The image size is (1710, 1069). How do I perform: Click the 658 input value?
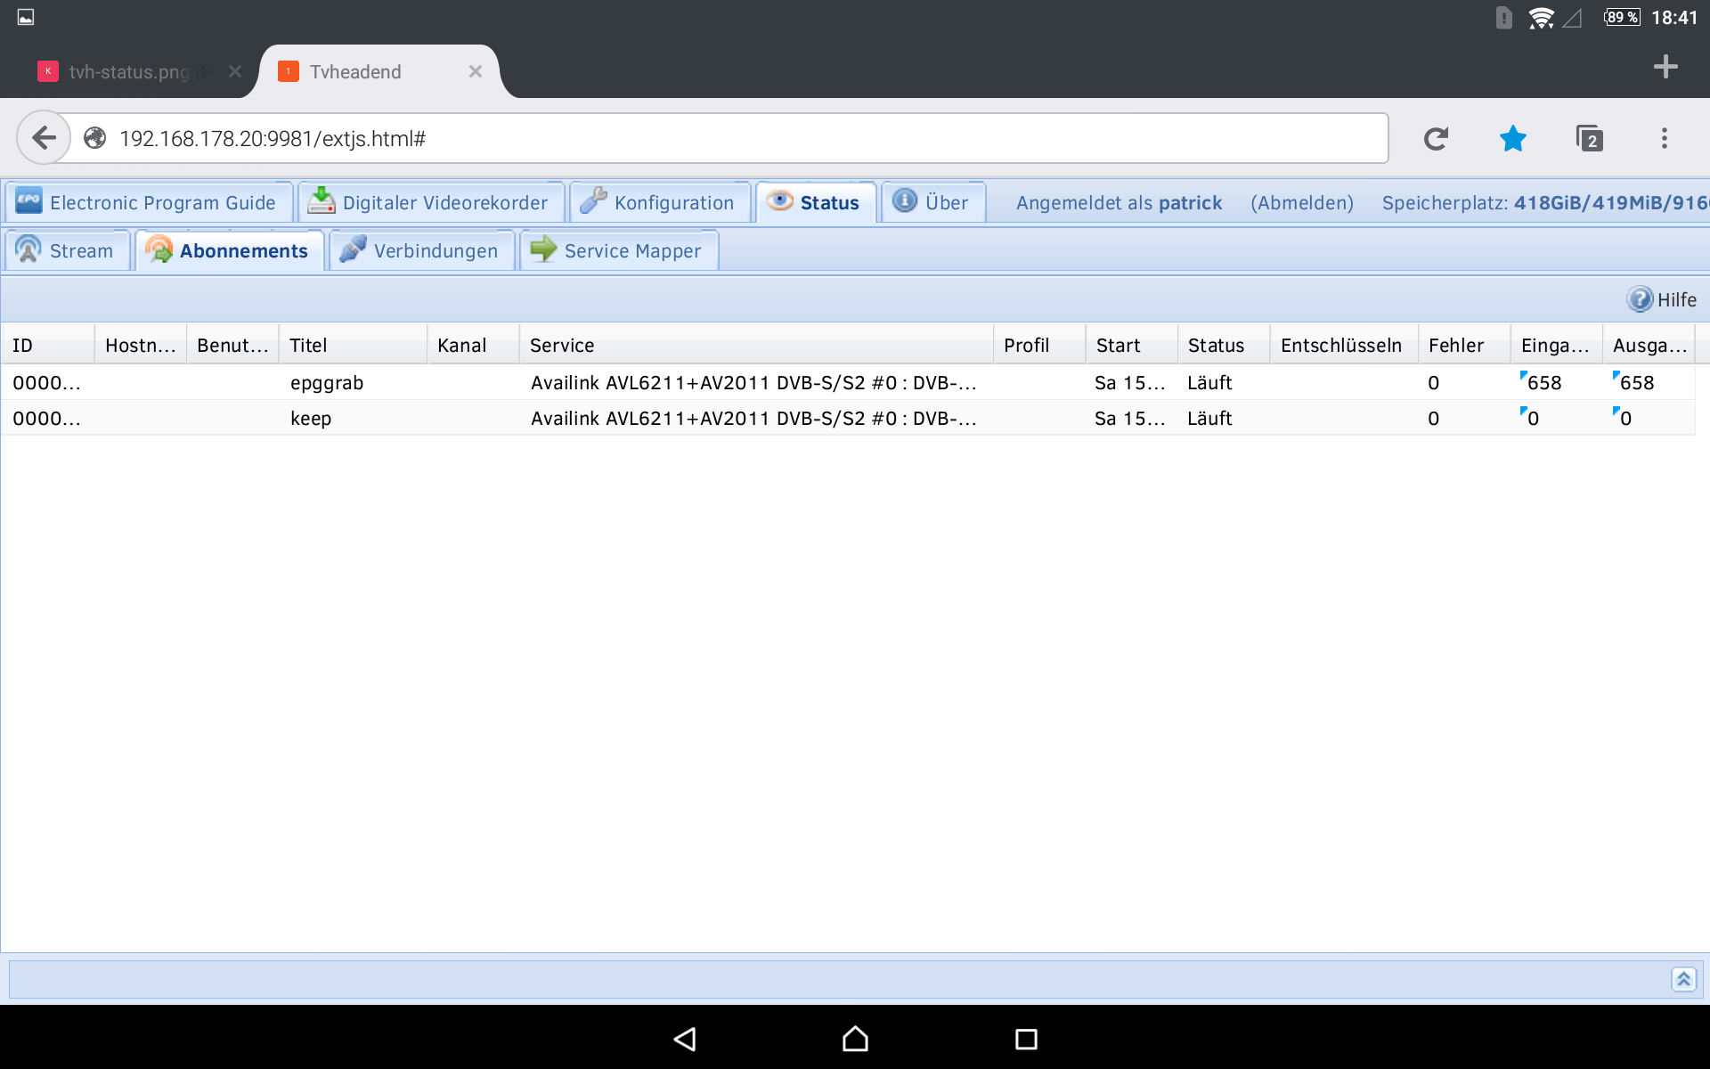tap(1543, 382)
